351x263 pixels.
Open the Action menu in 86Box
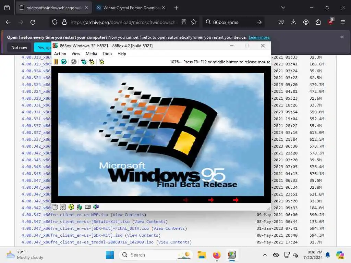click(60, 54)
